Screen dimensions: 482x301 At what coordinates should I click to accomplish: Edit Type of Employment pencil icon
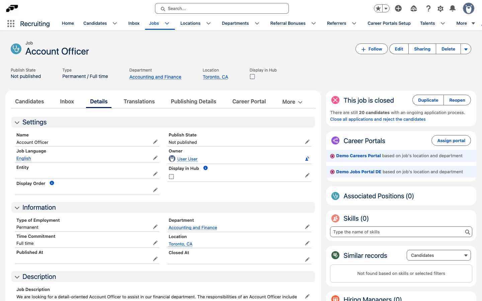(155, 227)
